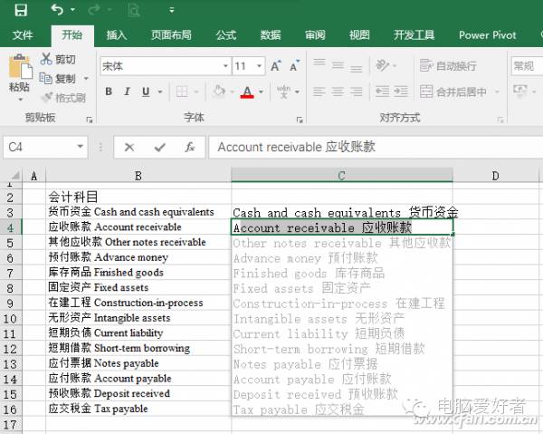The image size is (543, 434).
Task: Expand the 粘贴 paste options arrow
Action: pos(20,100)
